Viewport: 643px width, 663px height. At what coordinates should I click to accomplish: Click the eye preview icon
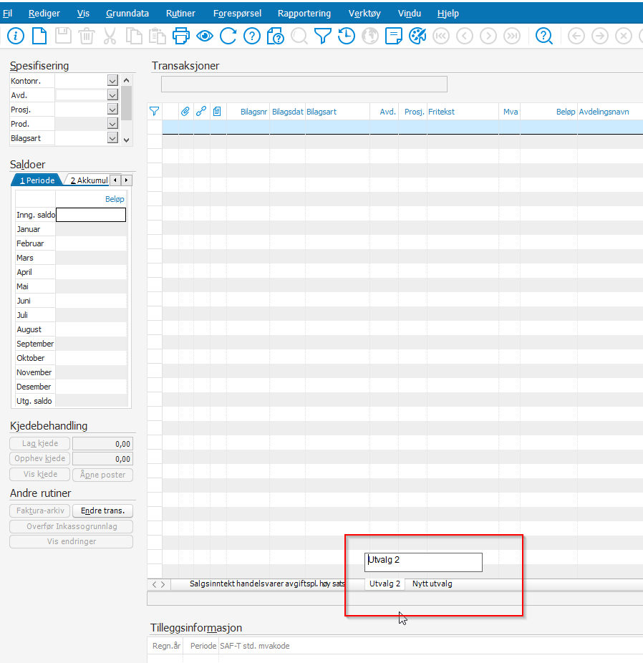(205, 36)
